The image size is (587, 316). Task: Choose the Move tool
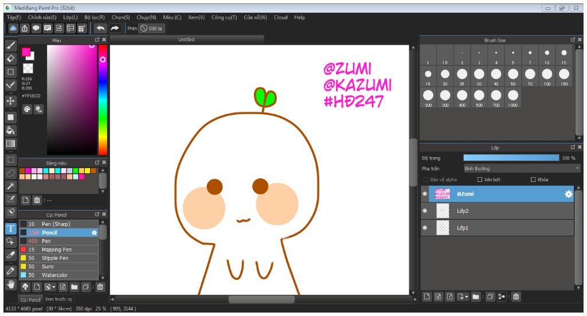10,101
